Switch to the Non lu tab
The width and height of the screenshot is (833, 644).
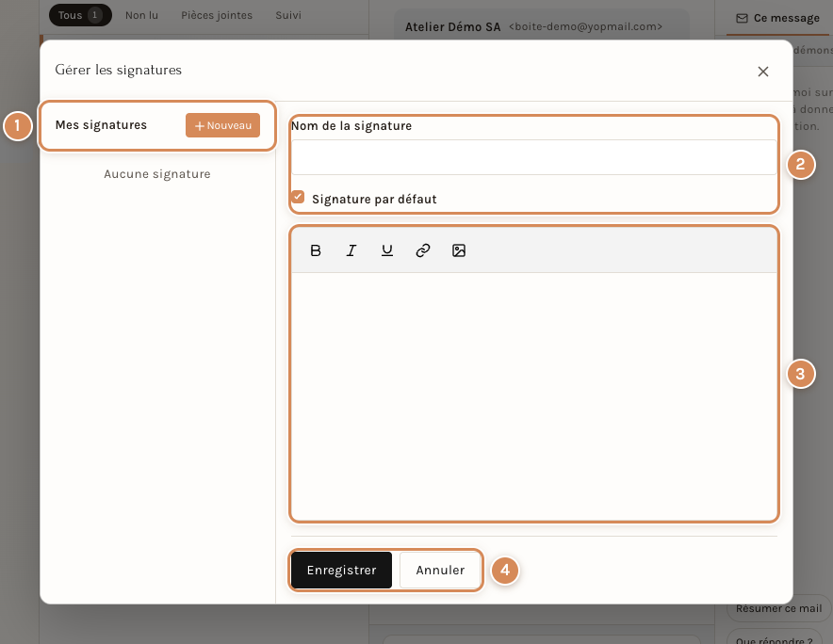tap(142, 15)
